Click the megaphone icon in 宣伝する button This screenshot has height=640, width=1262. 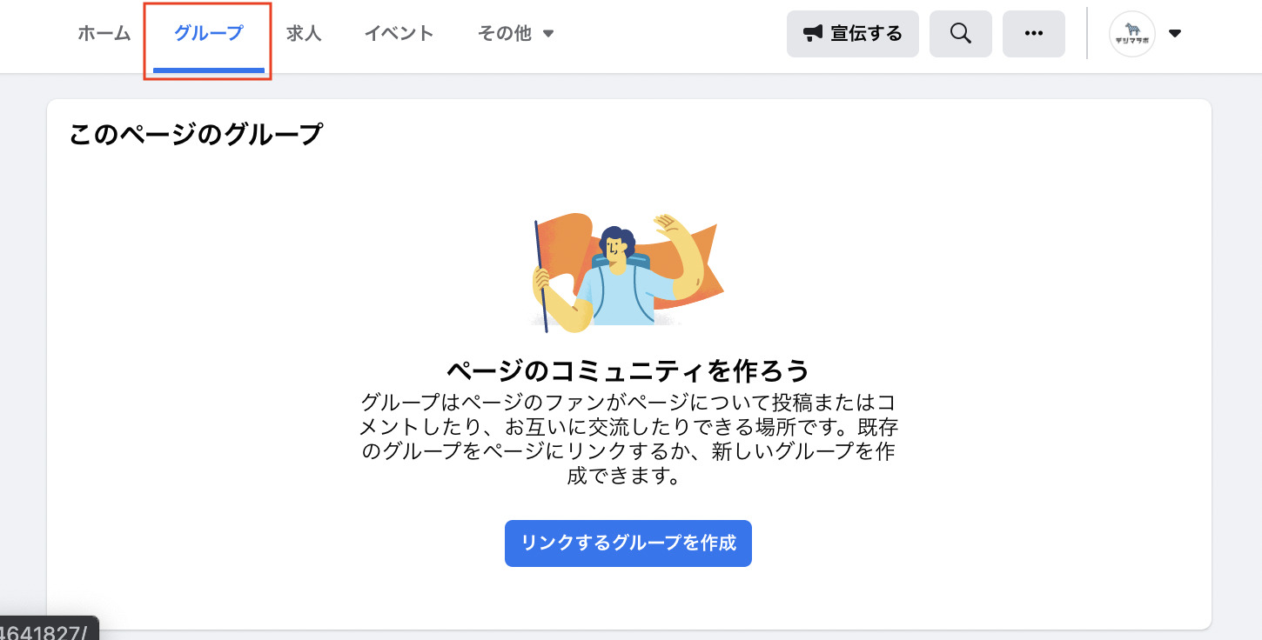[x=813, y=34]
